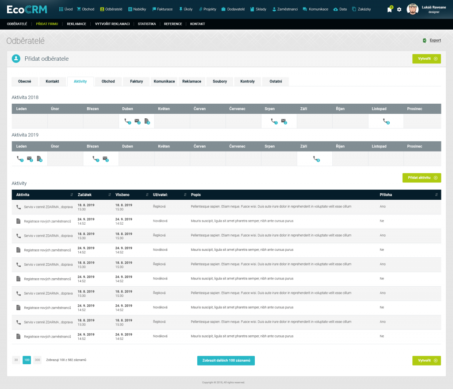Screen dimensions: 453x389
Task: Set page size to 30 records
Action: pos(16,360)
